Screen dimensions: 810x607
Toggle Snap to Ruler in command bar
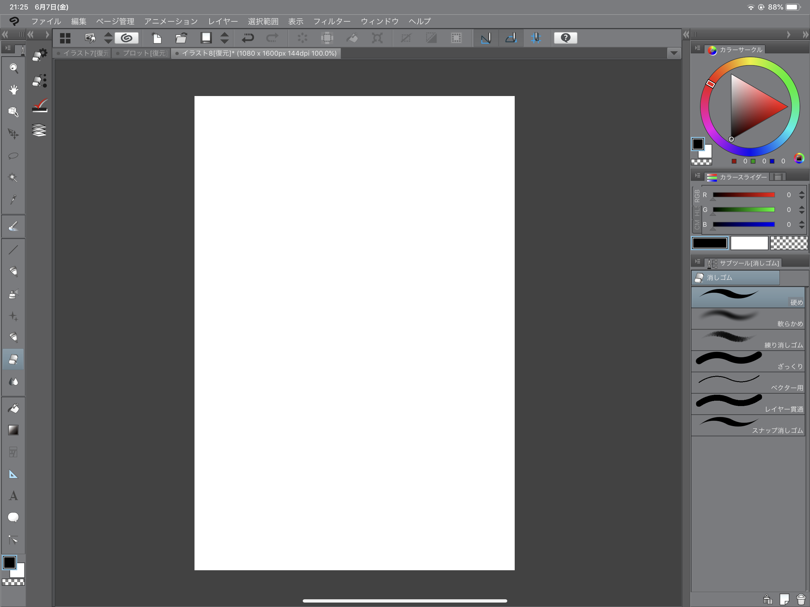[x=486, y=38]
